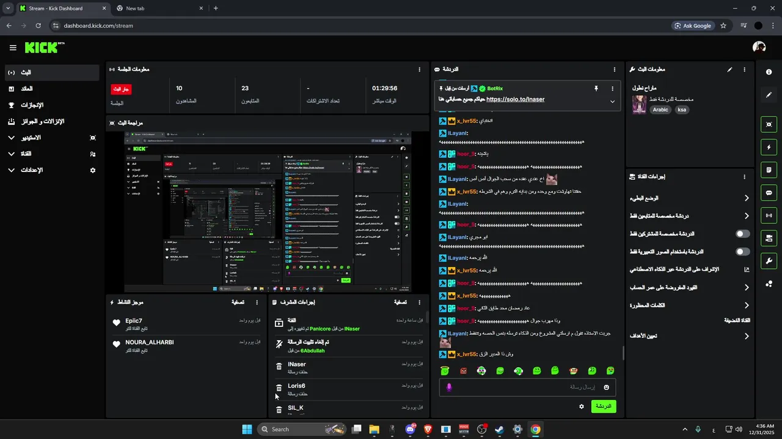Click the Arabic language tag

(x=660, y=110)
